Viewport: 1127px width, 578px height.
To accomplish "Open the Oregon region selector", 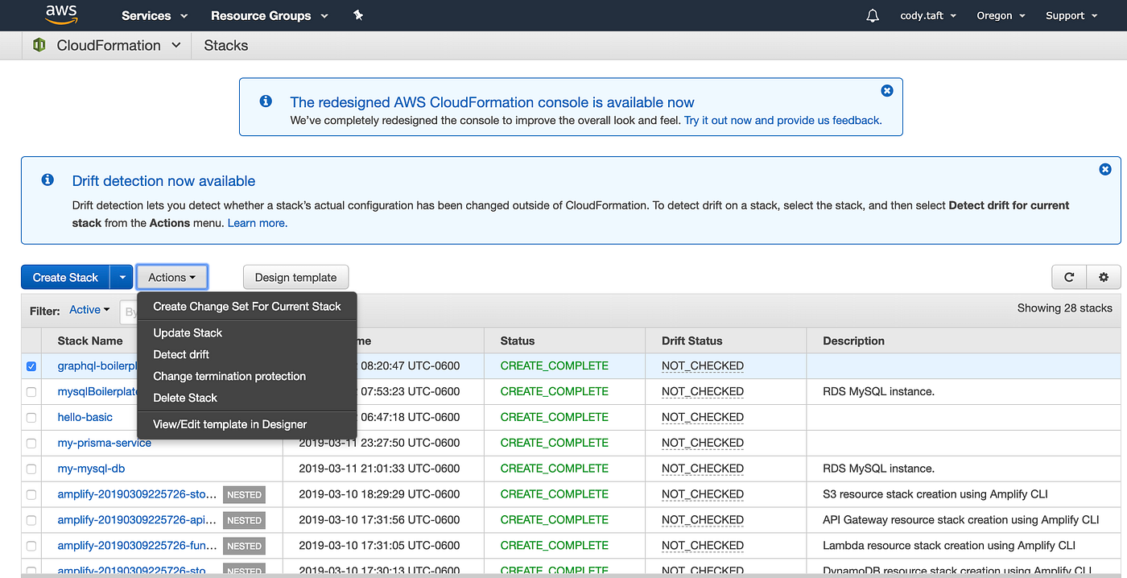I will (x=1000, y=14).
